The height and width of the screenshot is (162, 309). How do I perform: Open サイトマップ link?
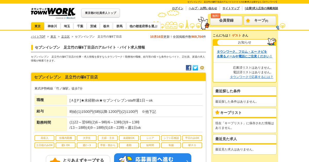[x=231, y=8]
